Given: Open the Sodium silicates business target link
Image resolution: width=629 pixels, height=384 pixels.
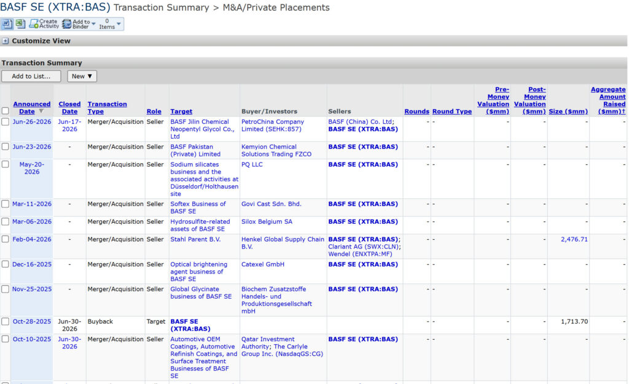Looking at the screenshot, I should click(x=204, y=179).
